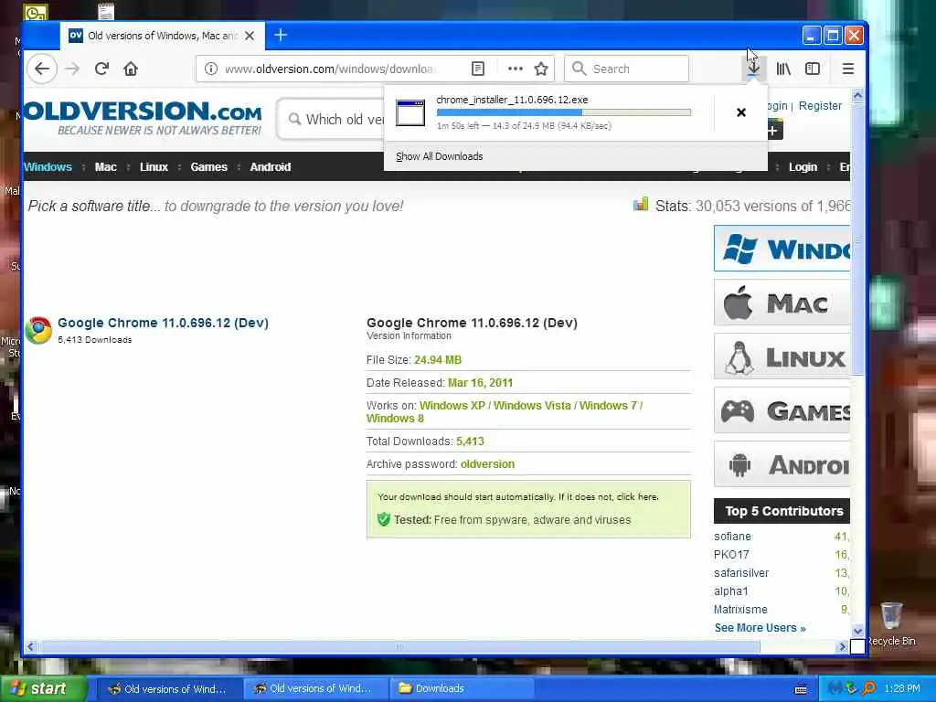Open the Google Chrome 11.0.696.12 (Dev) link

click(163, 323)
